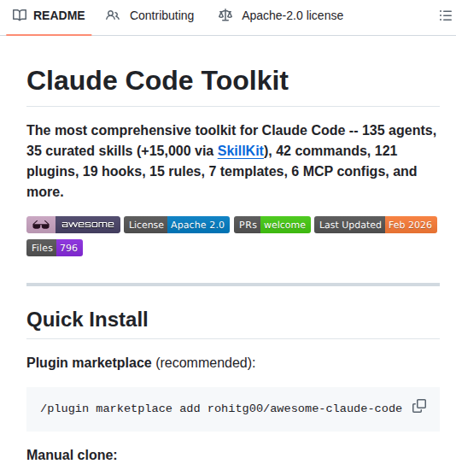Open the Apache-2.0 license tab
Image resolution: width=456 pixels, height=464 pixels.
(281, 15)
